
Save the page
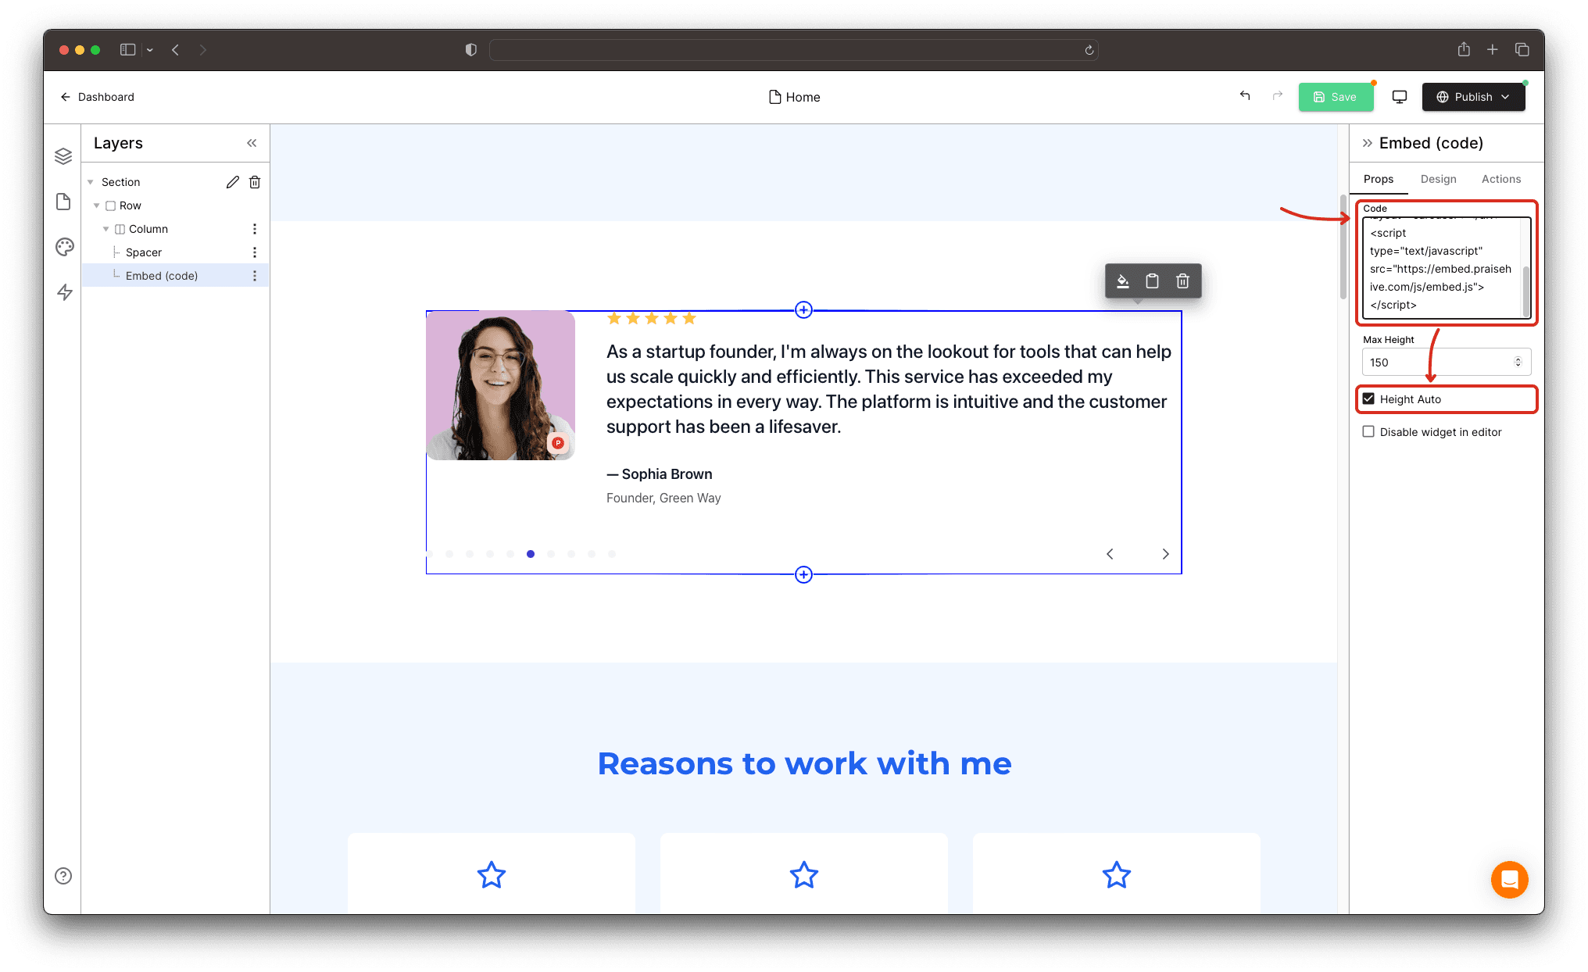(x=1336, y=97)
